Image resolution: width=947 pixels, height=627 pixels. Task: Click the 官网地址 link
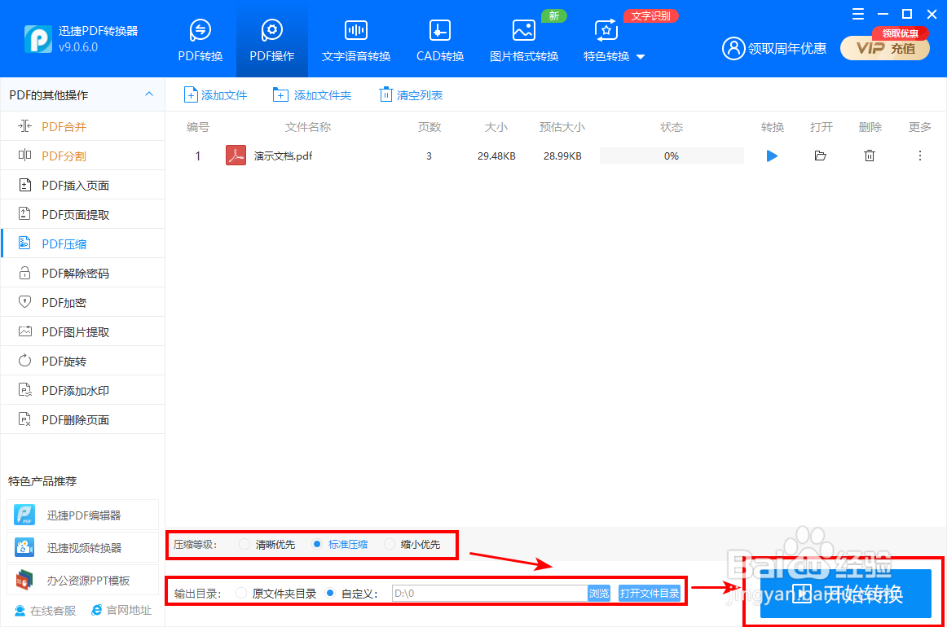pyautogui.click(x=121, y=611)
